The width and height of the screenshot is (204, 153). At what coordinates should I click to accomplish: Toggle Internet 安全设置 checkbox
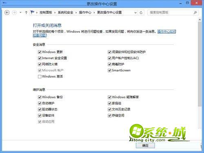40,58
